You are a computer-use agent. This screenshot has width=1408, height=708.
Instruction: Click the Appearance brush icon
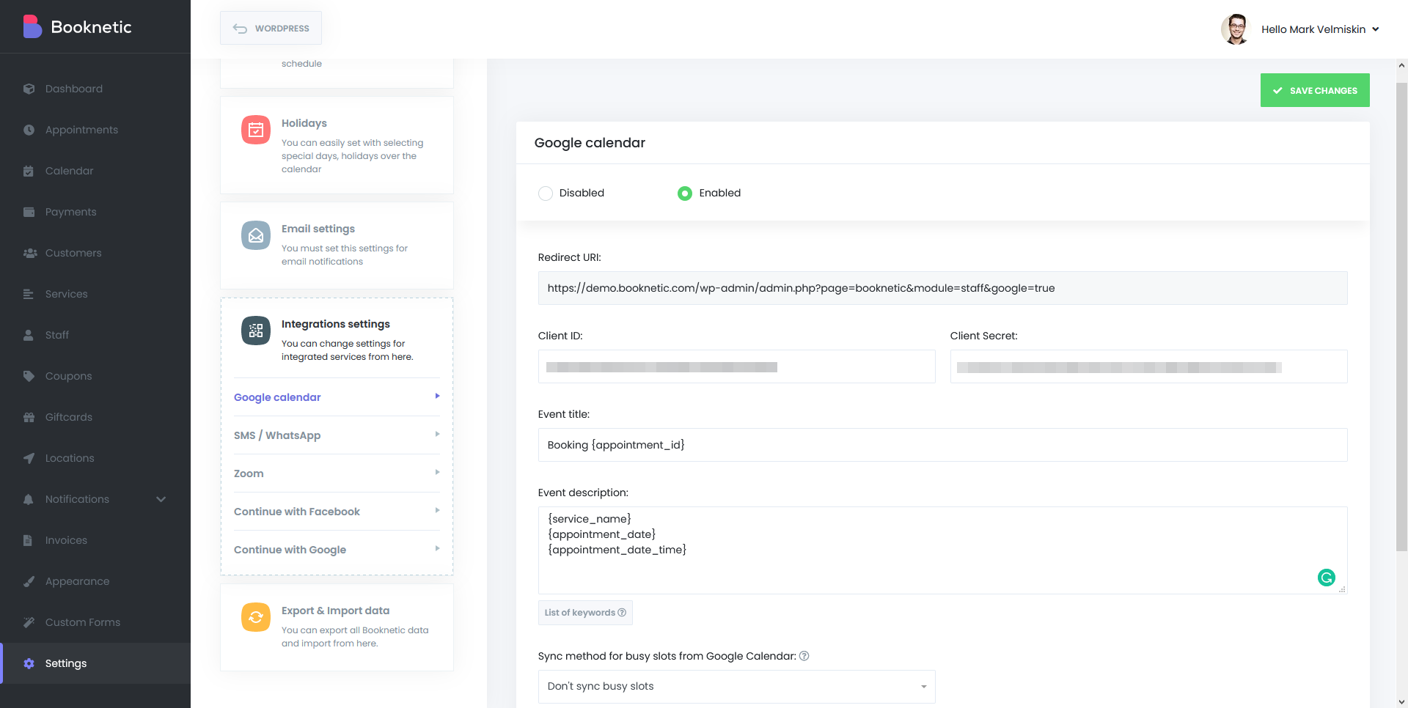(29, 581)
